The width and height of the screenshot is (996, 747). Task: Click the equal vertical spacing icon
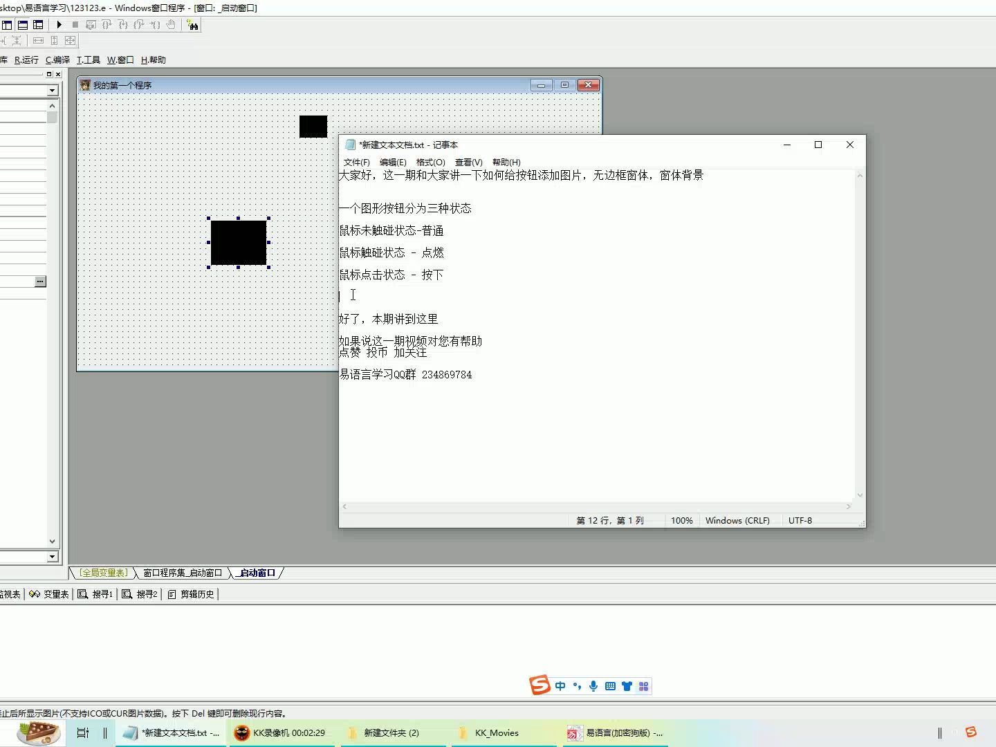click(x=16, y=41)
